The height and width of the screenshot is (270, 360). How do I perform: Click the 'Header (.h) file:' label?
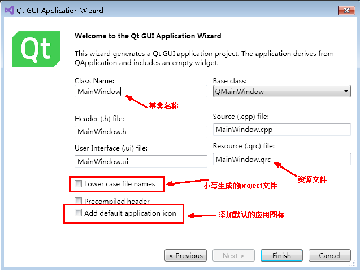[99, 119]
